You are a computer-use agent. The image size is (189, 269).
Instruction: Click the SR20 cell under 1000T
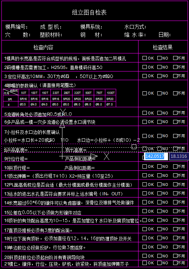tap(110, 99)
